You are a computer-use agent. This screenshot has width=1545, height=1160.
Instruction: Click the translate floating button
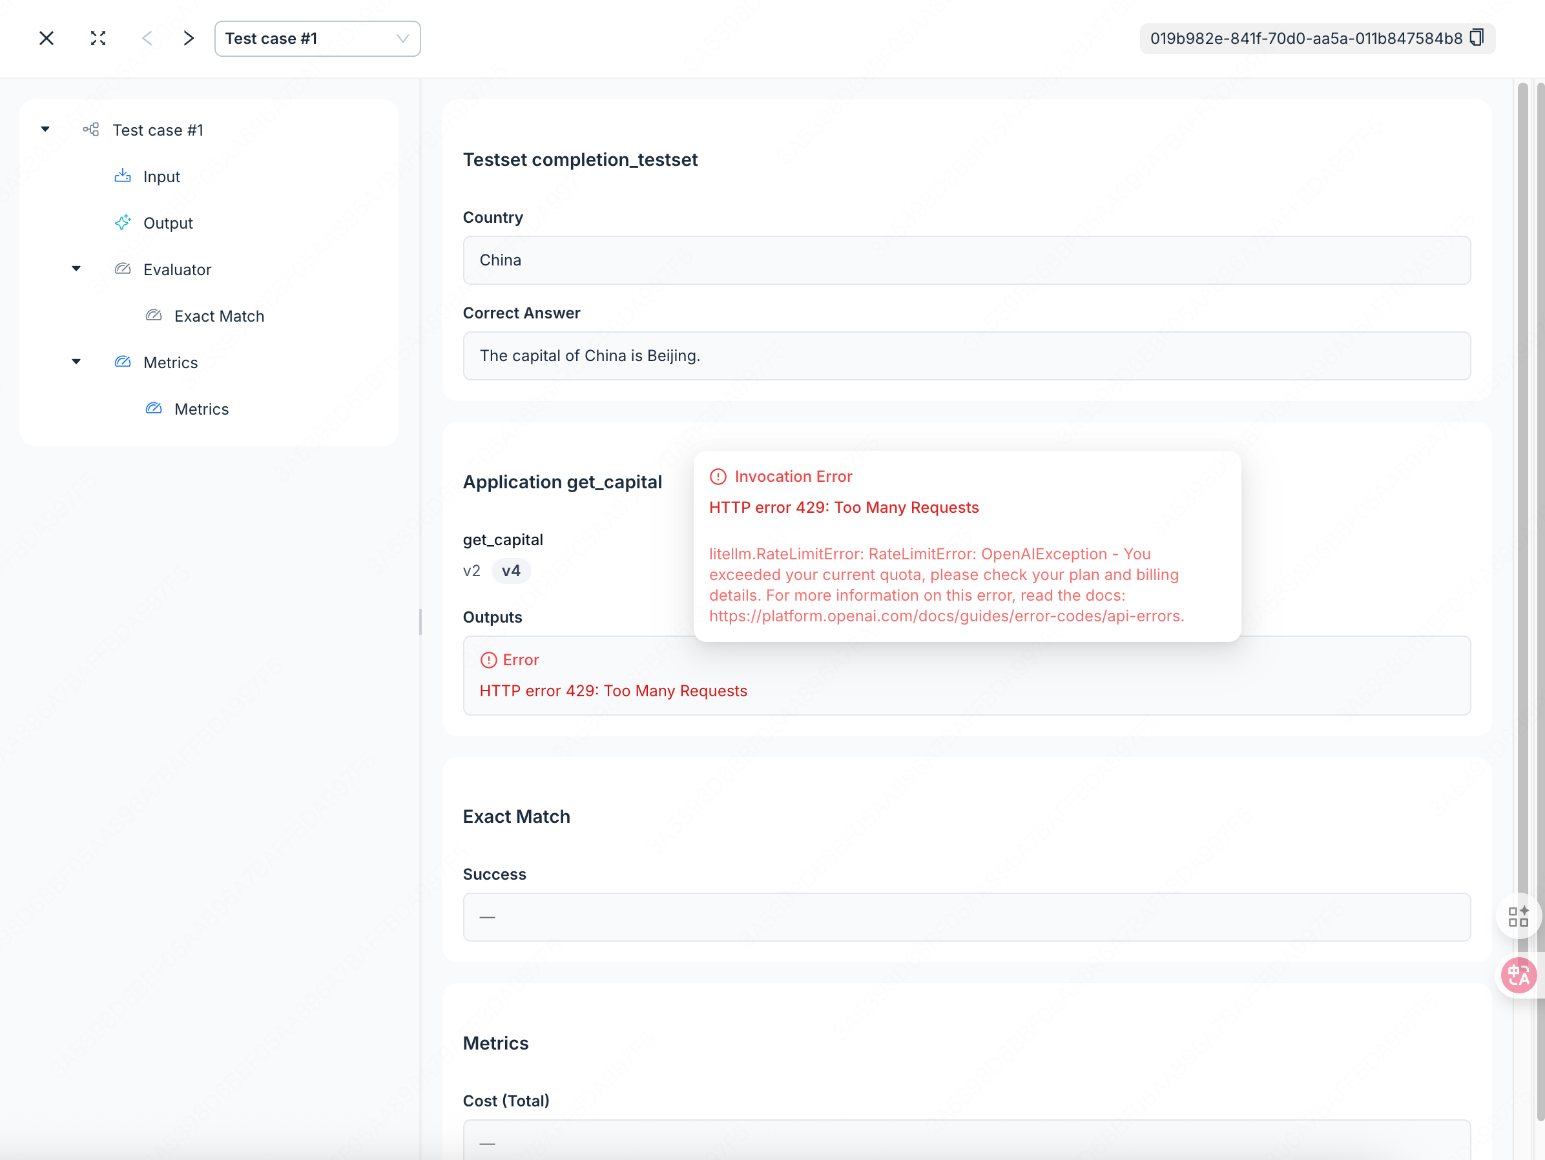pos(1519,975)
